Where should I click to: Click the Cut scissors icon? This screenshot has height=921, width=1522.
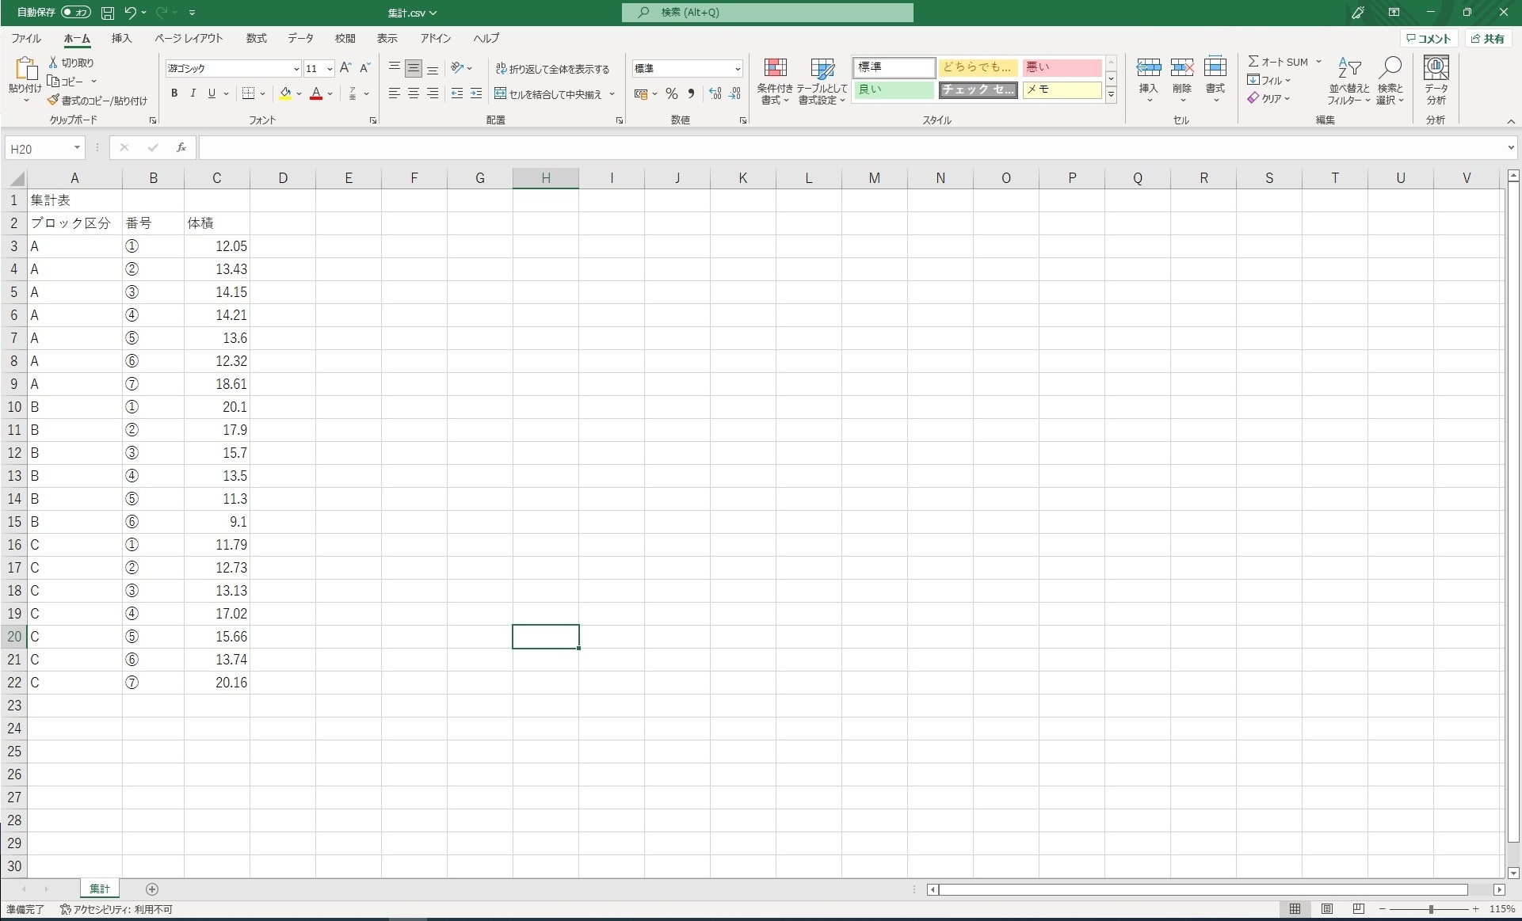point(53,63)
